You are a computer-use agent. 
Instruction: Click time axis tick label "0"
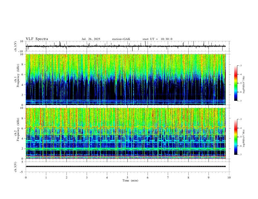[x=26, y=178]
